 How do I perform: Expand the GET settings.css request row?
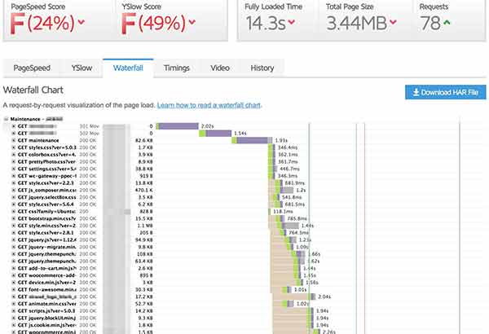[14, 169]
